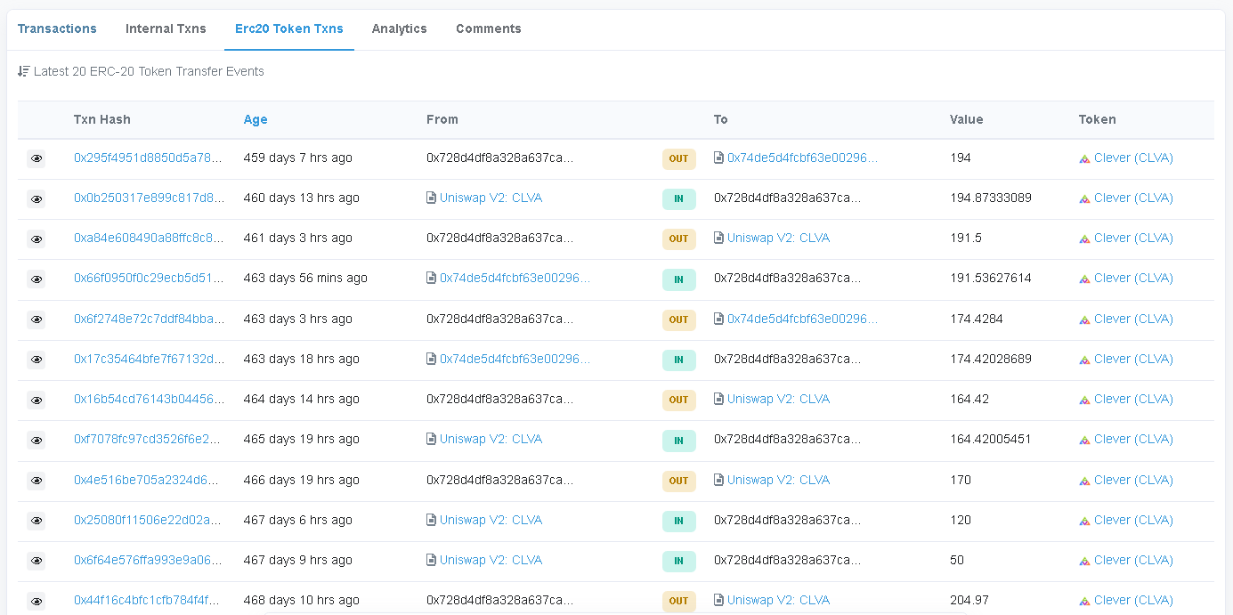This screenshot has width=1233, height=615.
Task: Click eye icon for txn 0x16b54cd76143b04456
Action: tap(37, 400)
